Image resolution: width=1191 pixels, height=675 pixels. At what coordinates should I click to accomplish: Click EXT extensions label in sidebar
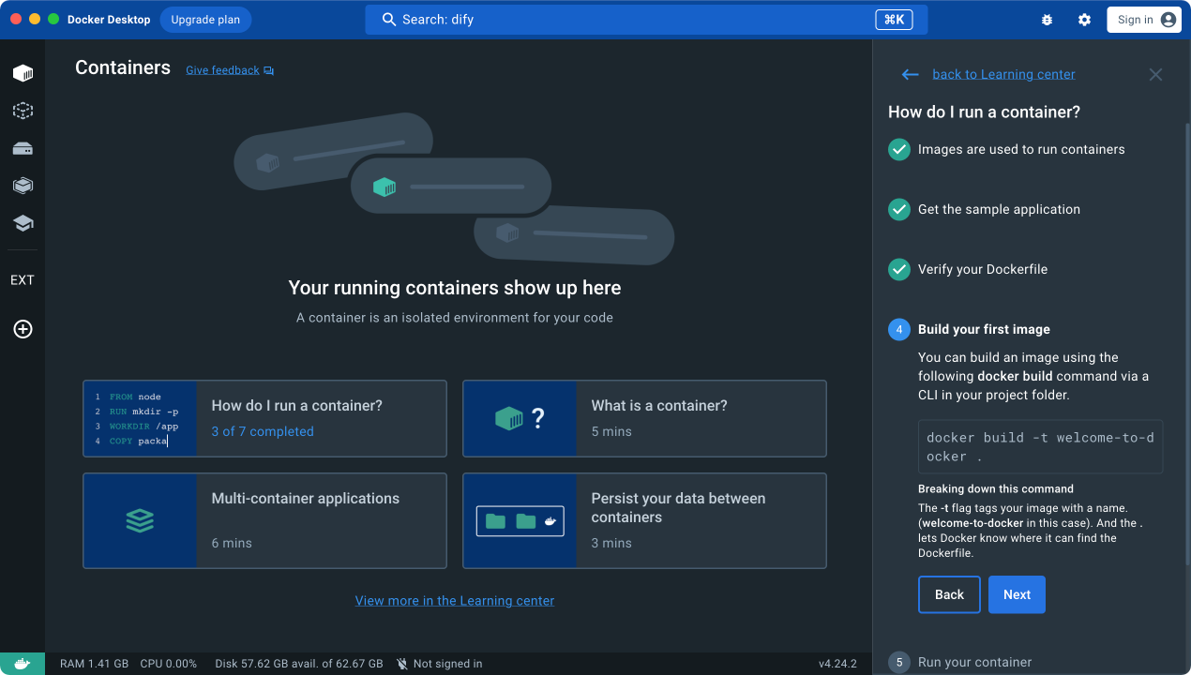coord(23,280)
